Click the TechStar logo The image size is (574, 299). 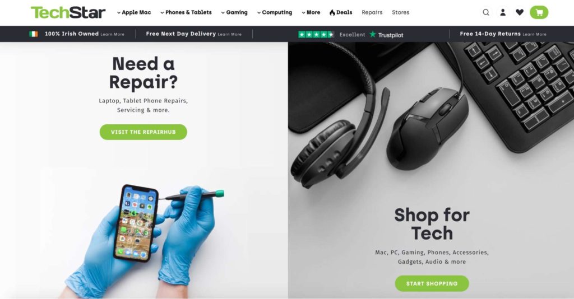tap(68, 12)
